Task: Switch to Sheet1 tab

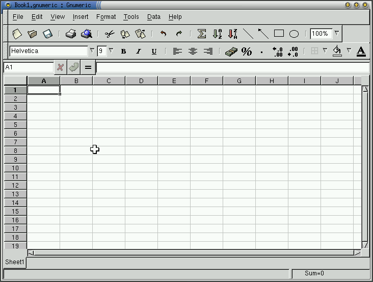Action: point(15,262)
